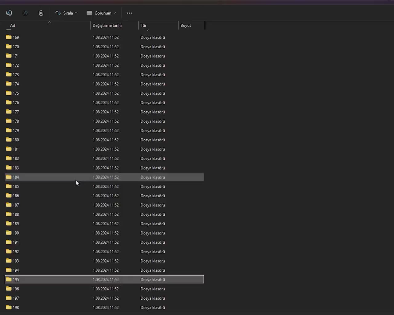Click the Delete trash can icon
This screenshot has width=394, height=315.
click(x=41, y=13)
